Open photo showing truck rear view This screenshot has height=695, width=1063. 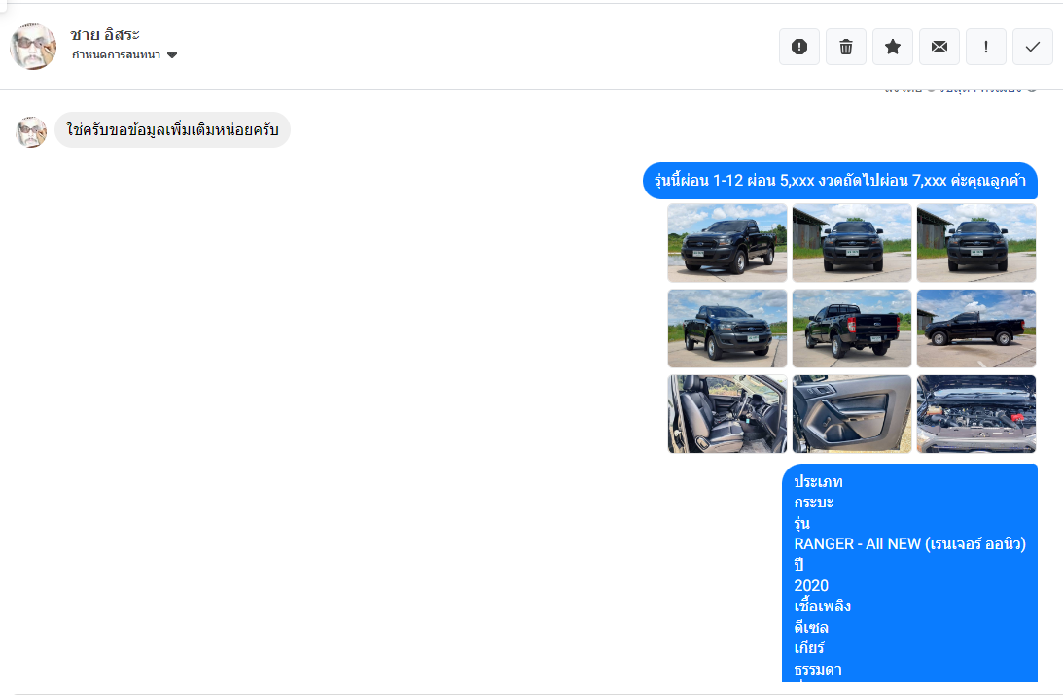[852, 329]
